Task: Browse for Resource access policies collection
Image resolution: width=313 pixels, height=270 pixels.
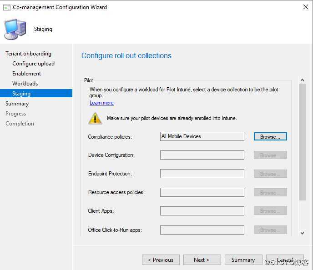Action: click(270, 192)
